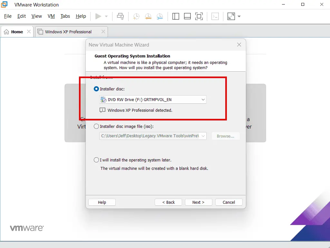Image resolution: width=330 pixels, height=248 pixels.
Task: Click 'Windows XP Professional detected.' text
Action: point(140,110)
